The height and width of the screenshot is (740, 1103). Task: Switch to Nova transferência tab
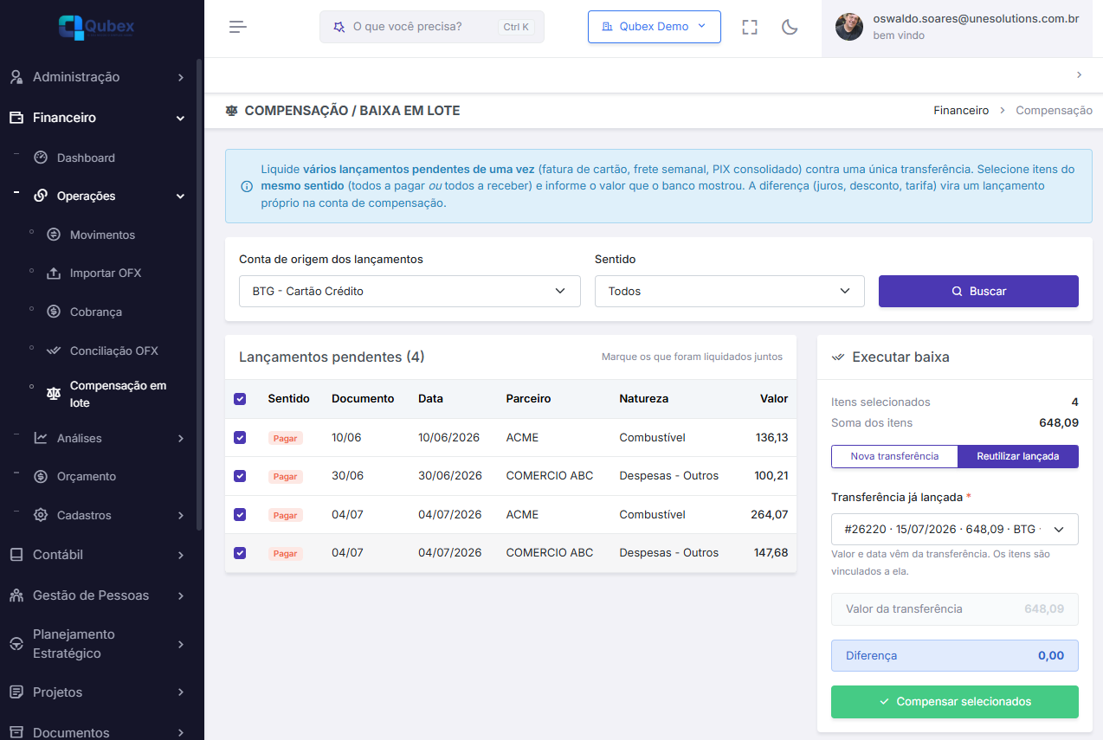coord(894,456)
